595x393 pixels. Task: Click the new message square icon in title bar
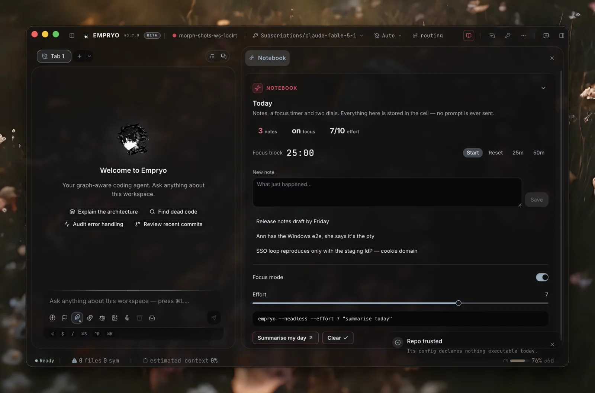pyautogui.click(x=546, y=35)
